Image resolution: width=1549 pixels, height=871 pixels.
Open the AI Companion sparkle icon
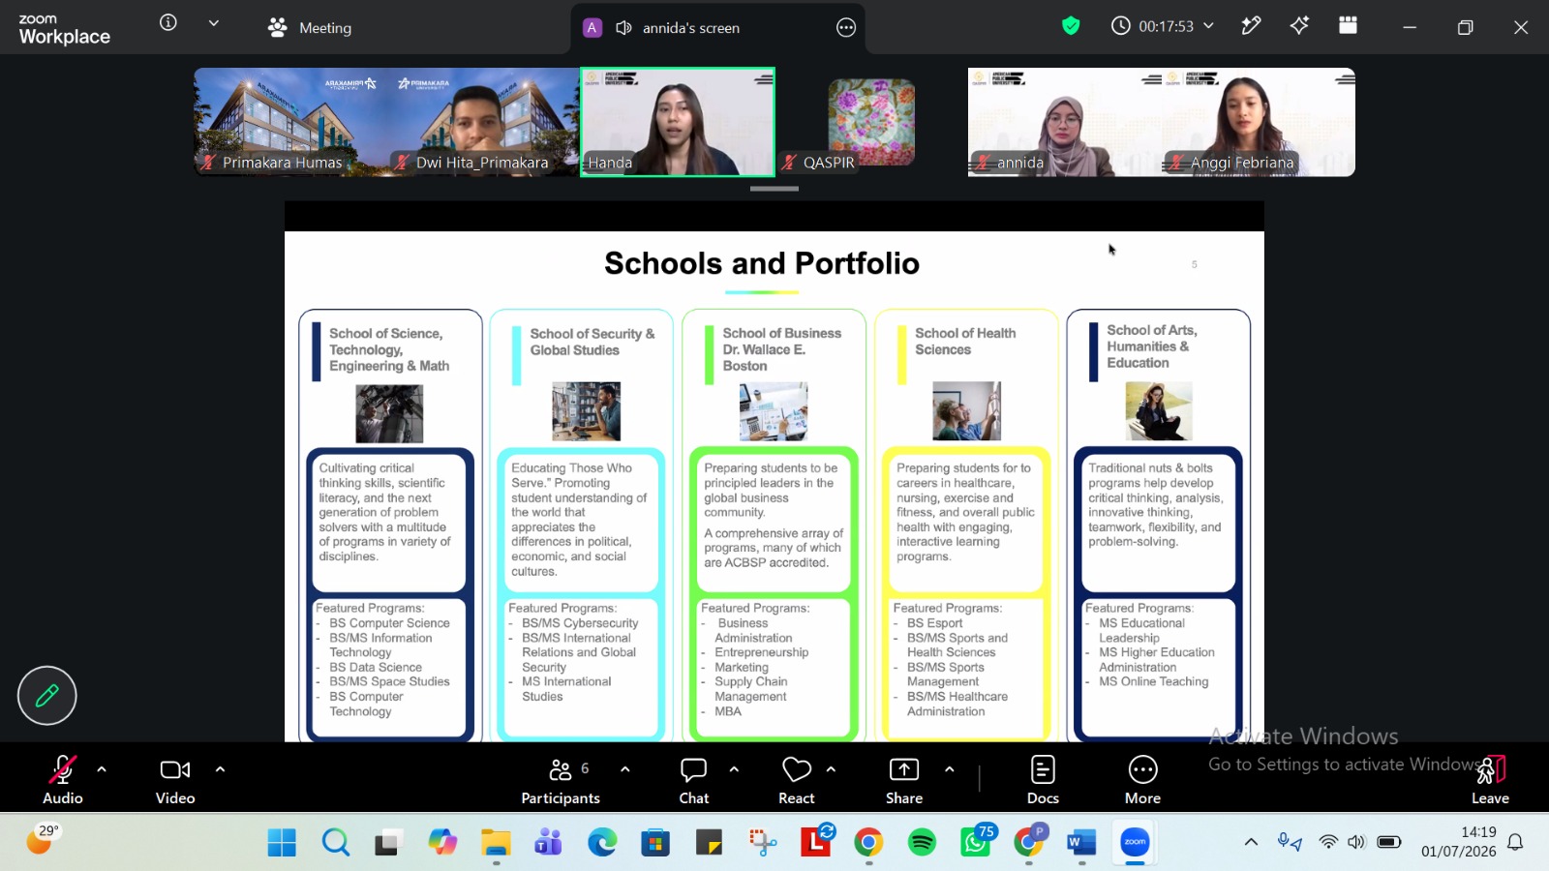[1299, 26]
